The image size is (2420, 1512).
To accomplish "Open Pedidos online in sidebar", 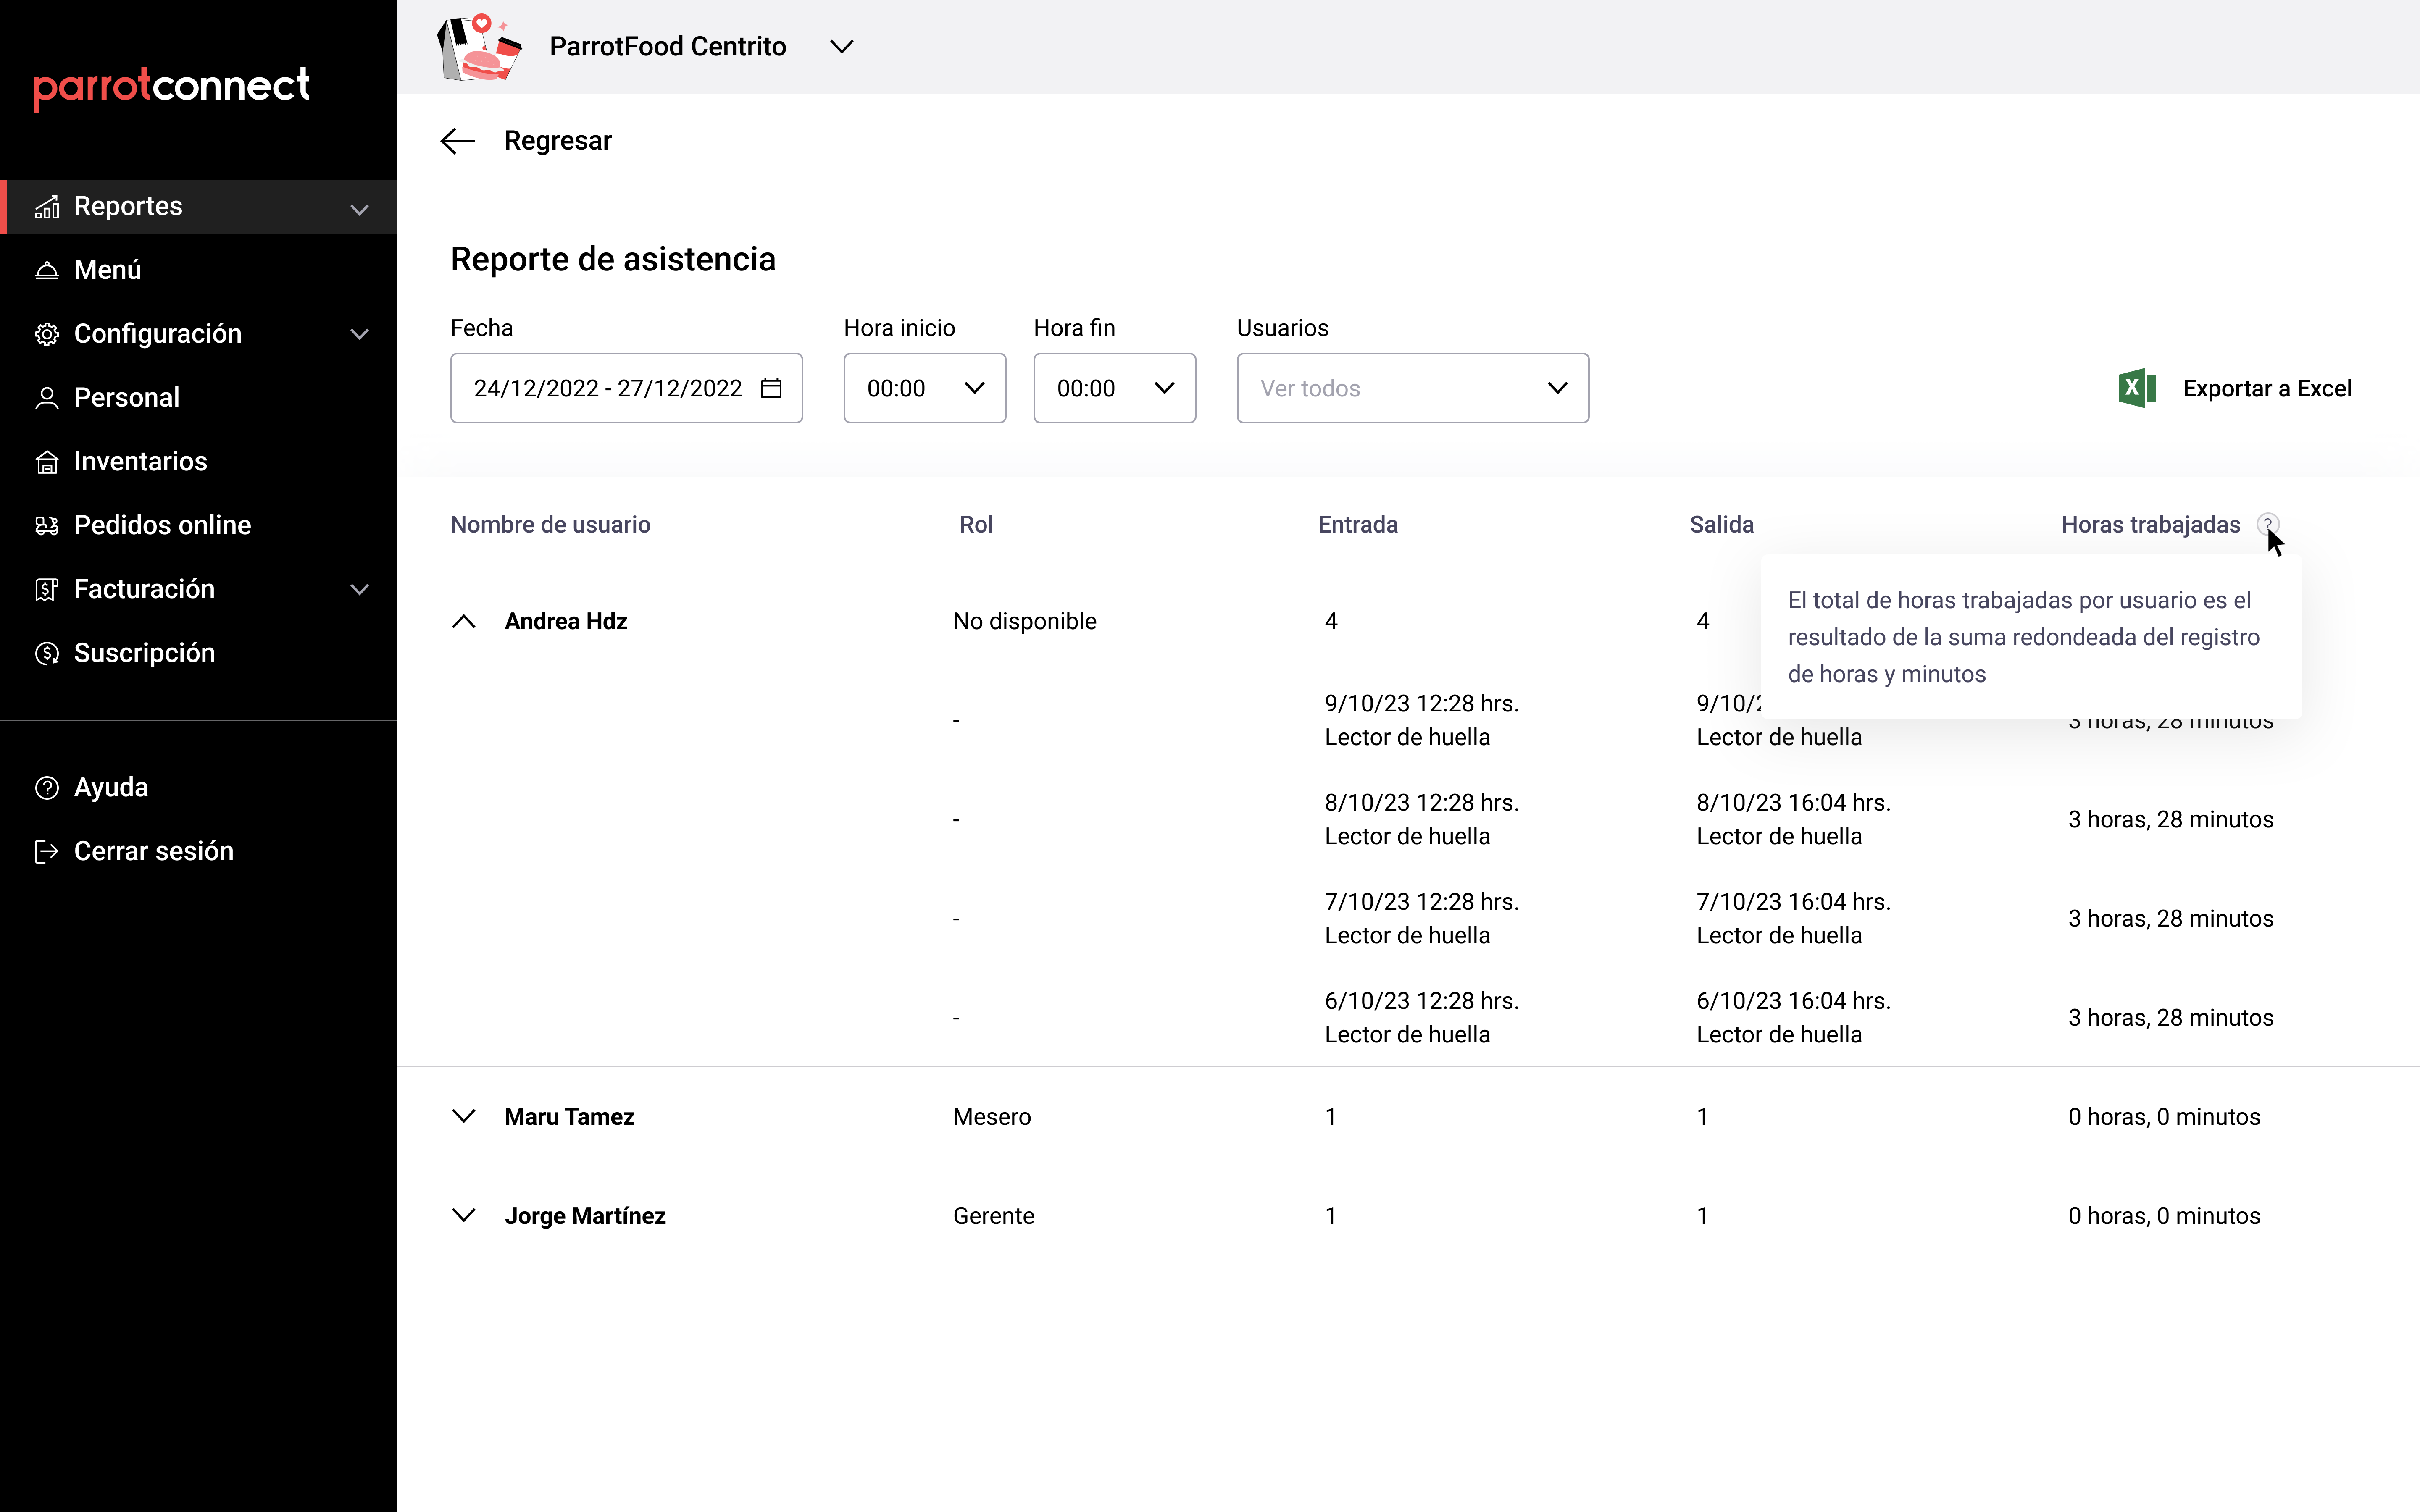I will point(163,525).
